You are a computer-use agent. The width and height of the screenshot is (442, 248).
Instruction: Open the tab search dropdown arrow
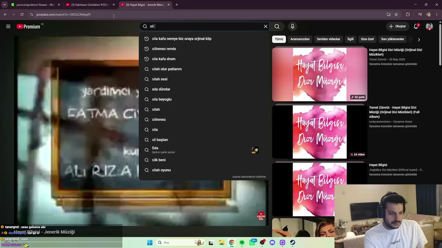[4, 5]
